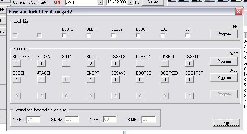Click the 18 432 000 frequency field
247x134 pixels.
click(117, 2)
